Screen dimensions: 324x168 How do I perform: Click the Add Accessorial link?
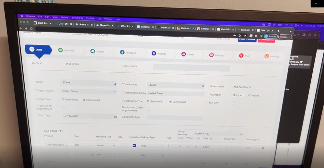pyautogui.click(x=242, y=87)
